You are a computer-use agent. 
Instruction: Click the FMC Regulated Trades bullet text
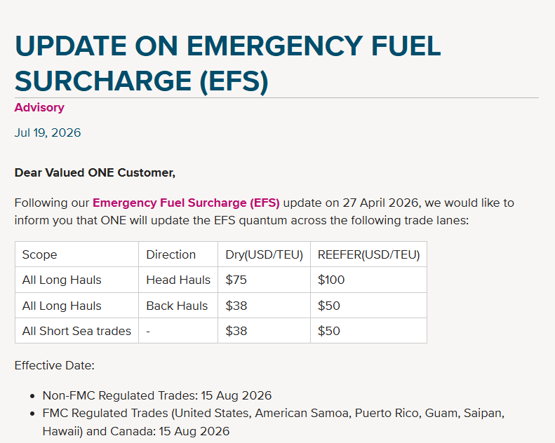[273, 422]
